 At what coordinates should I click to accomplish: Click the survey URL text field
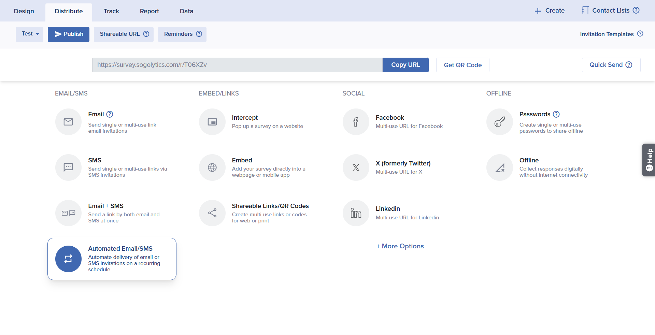[x=237, y=65]
